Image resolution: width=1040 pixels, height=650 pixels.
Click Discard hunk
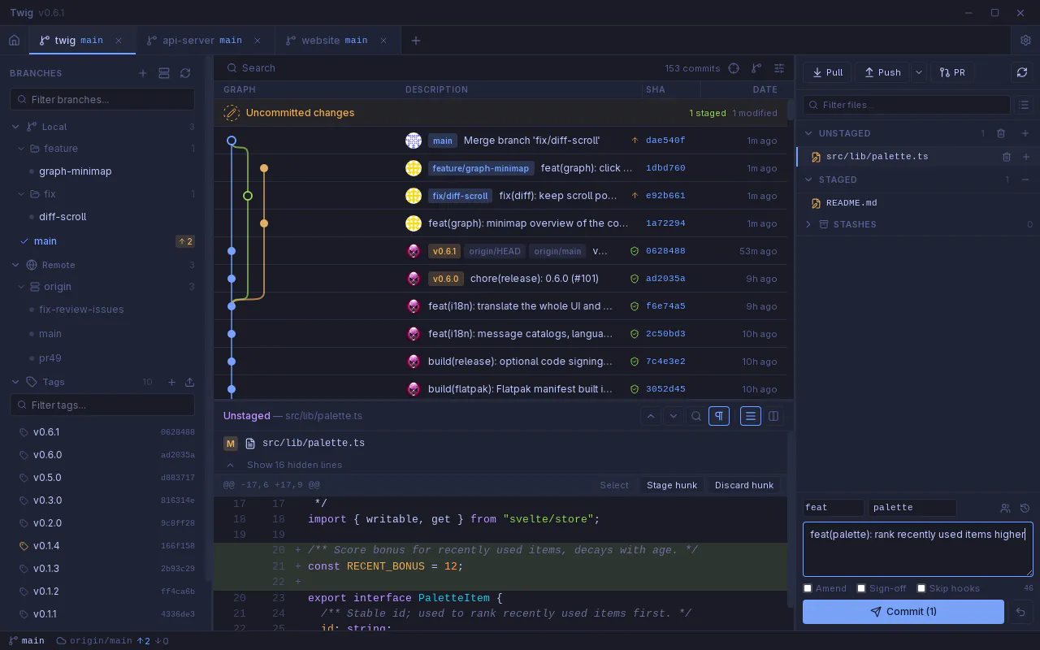[744, 485]
